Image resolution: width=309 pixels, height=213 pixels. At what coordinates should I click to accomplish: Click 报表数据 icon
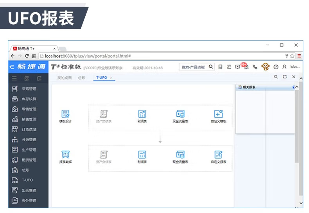[65, 157]
